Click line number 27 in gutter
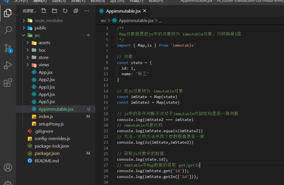284x185 pixels. pyautogui.click(x=106, y=165)
